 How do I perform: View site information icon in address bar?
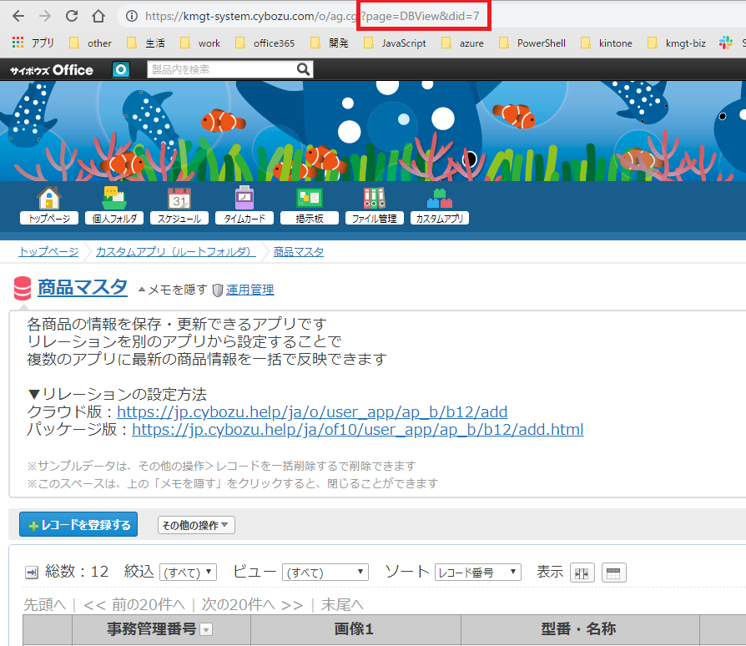[x=132, y=16]
